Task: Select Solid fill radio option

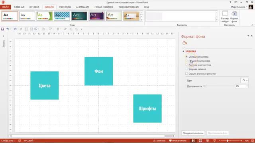Action: click(x=187, y=57)
